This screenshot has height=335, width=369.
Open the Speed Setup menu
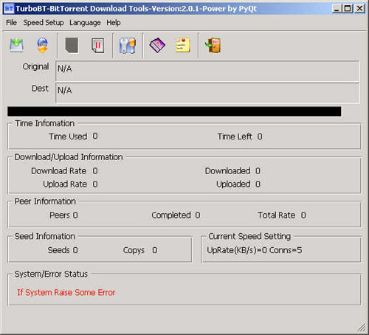click(44, 23)
